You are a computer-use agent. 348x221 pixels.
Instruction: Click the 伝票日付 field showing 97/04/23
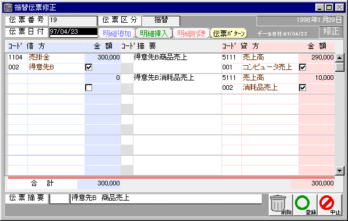[x=73, y=32]
